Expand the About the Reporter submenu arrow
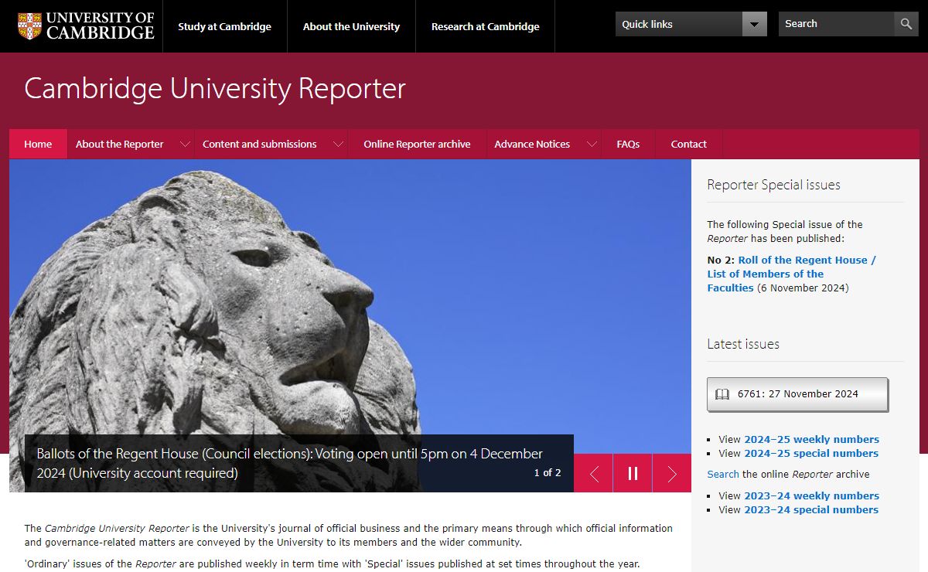928x572 pixels. [x=185, y=144]
